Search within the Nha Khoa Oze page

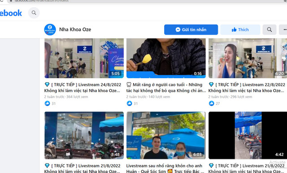[269, 30]
